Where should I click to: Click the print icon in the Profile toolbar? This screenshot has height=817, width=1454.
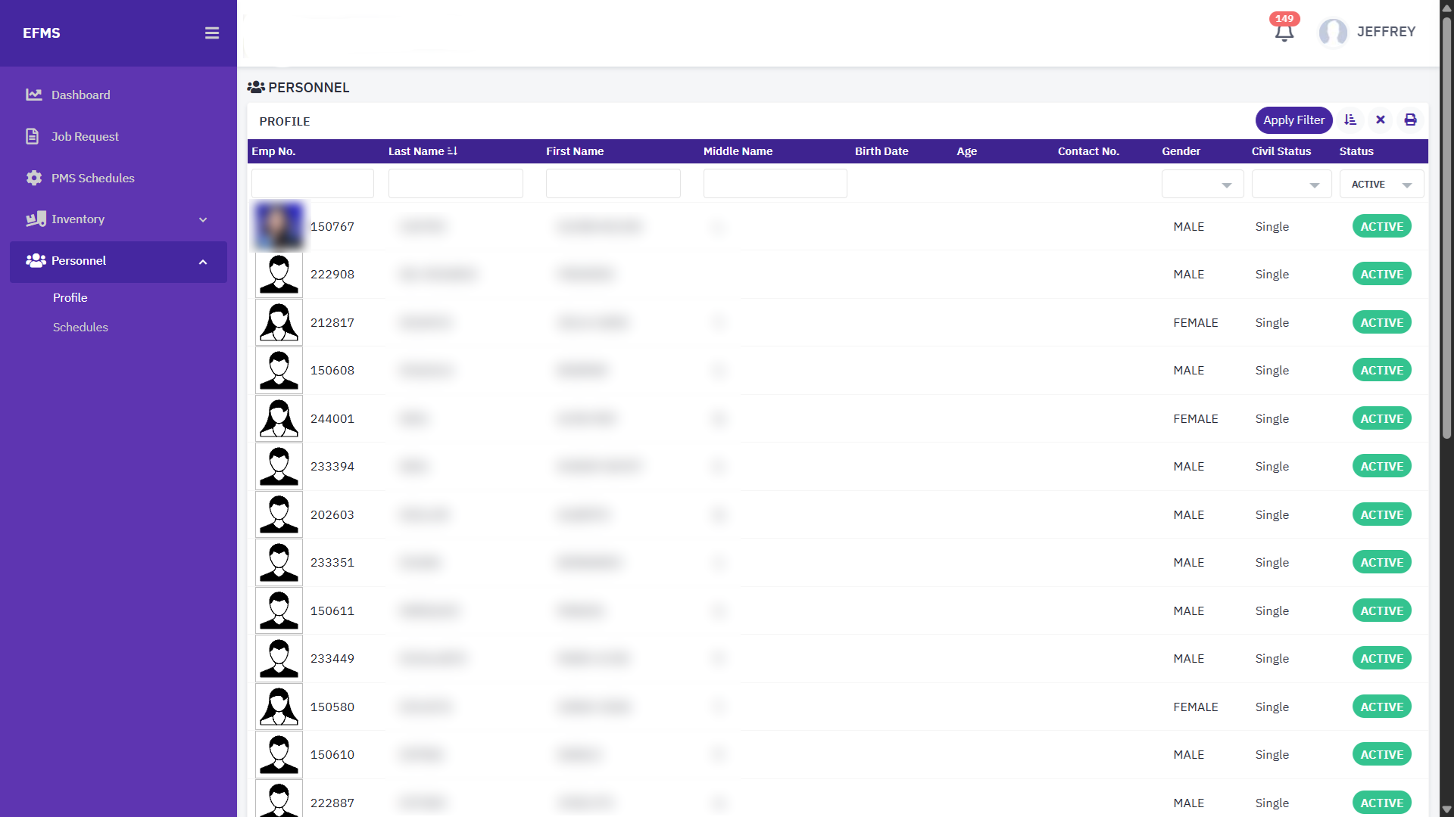click(x=1410, y=120)
